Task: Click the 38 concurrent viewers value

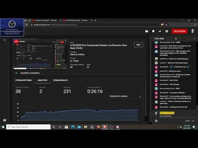Action: point(18,91)
